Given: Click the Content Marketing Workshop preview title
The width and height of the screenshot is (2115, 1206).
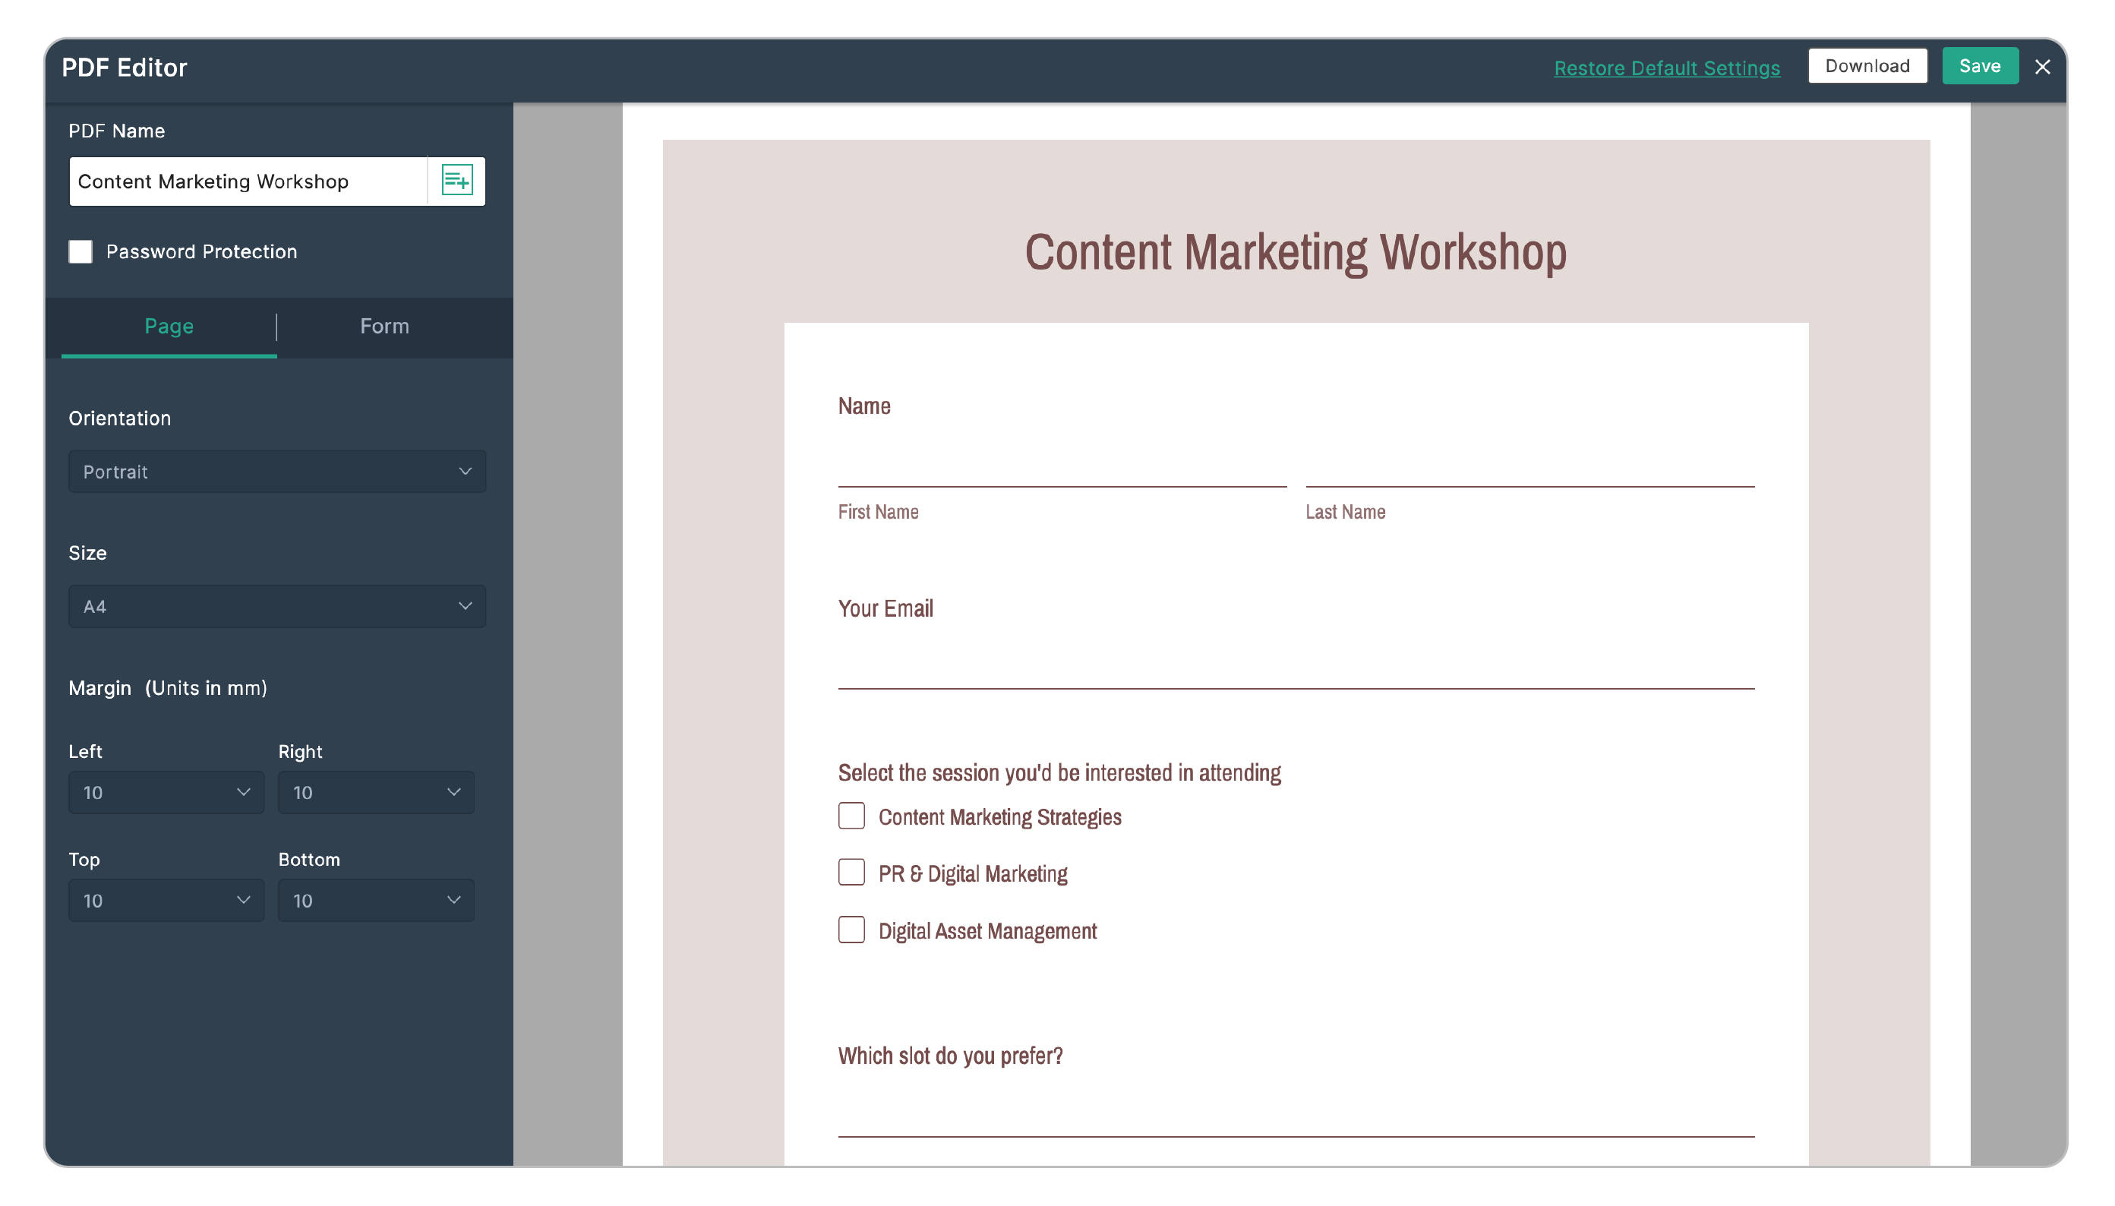Looking at the screenshot, I should (x=1295, y=252).
